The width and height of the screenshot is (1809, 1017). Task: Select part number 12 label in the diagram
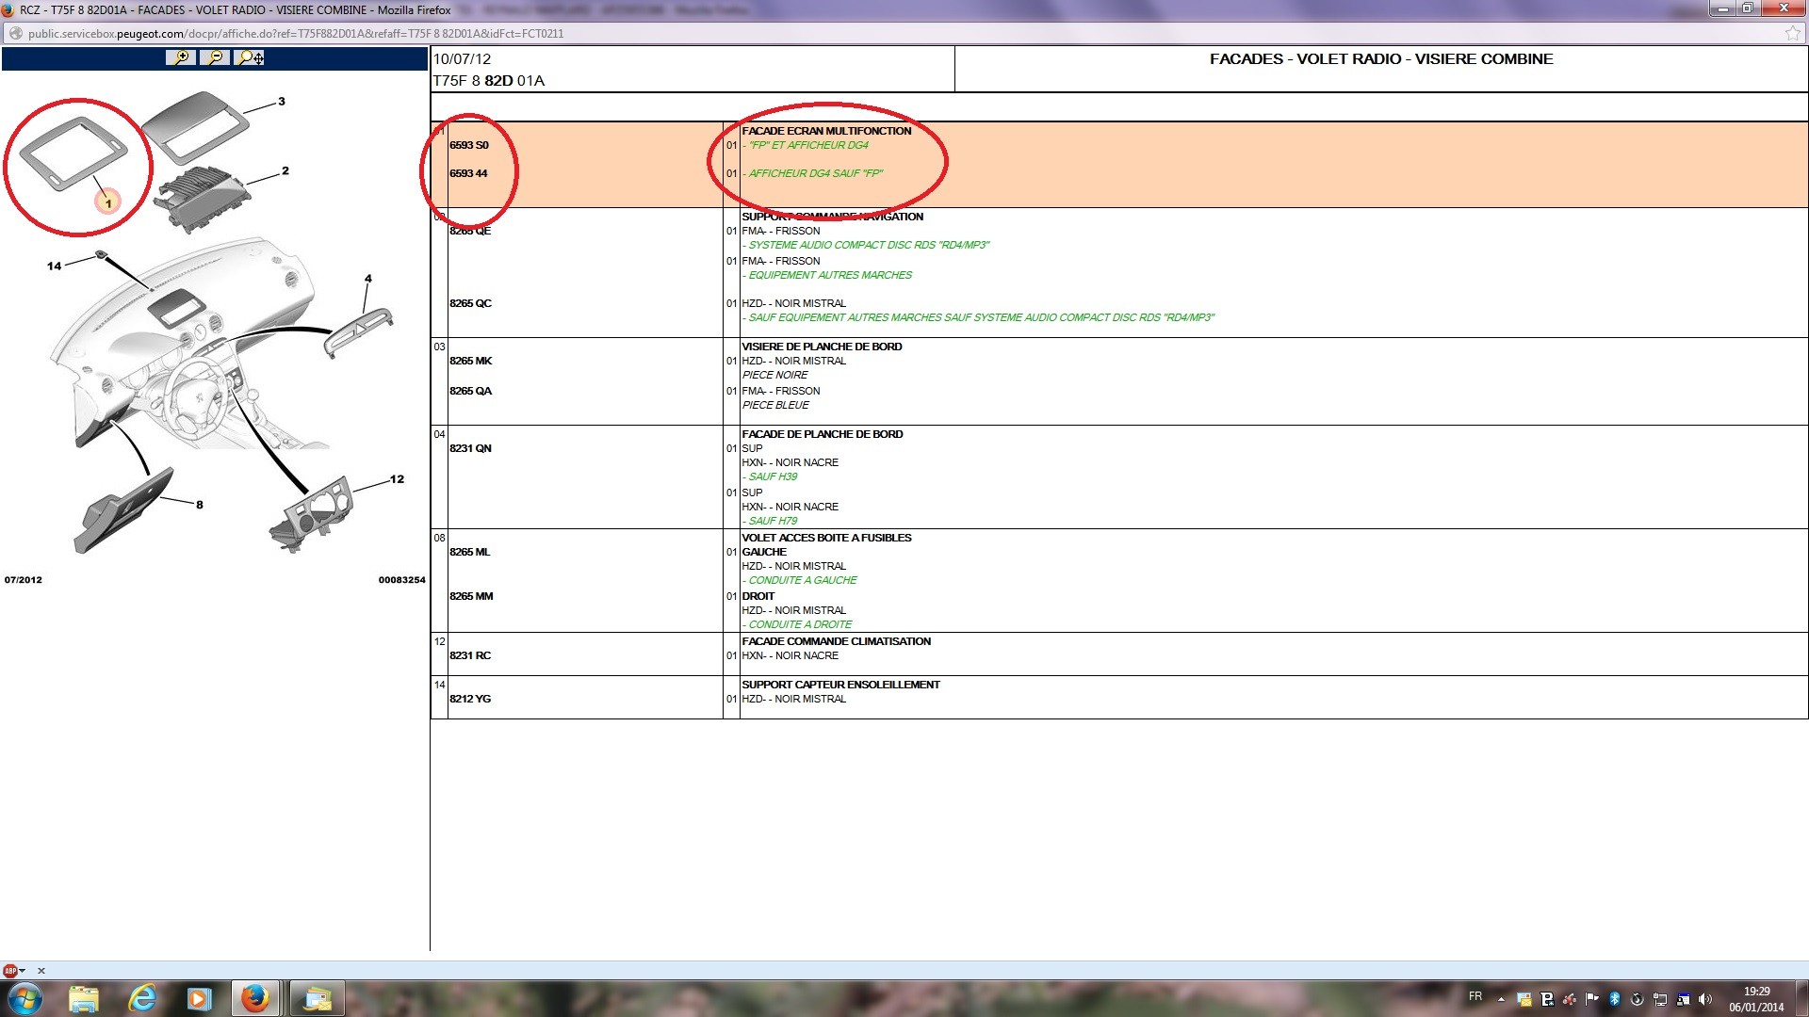pos(397,479)
